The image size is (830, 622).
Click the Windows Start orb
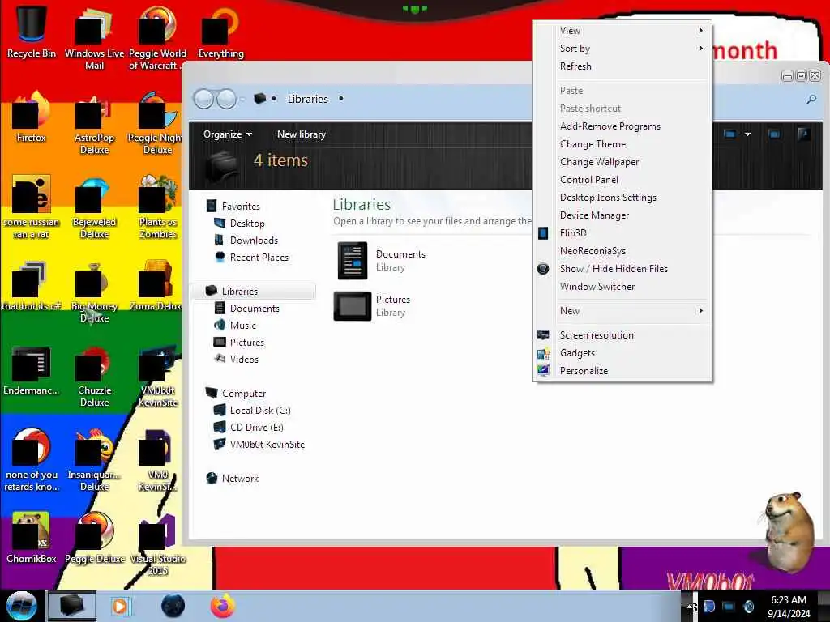(21, 606)
